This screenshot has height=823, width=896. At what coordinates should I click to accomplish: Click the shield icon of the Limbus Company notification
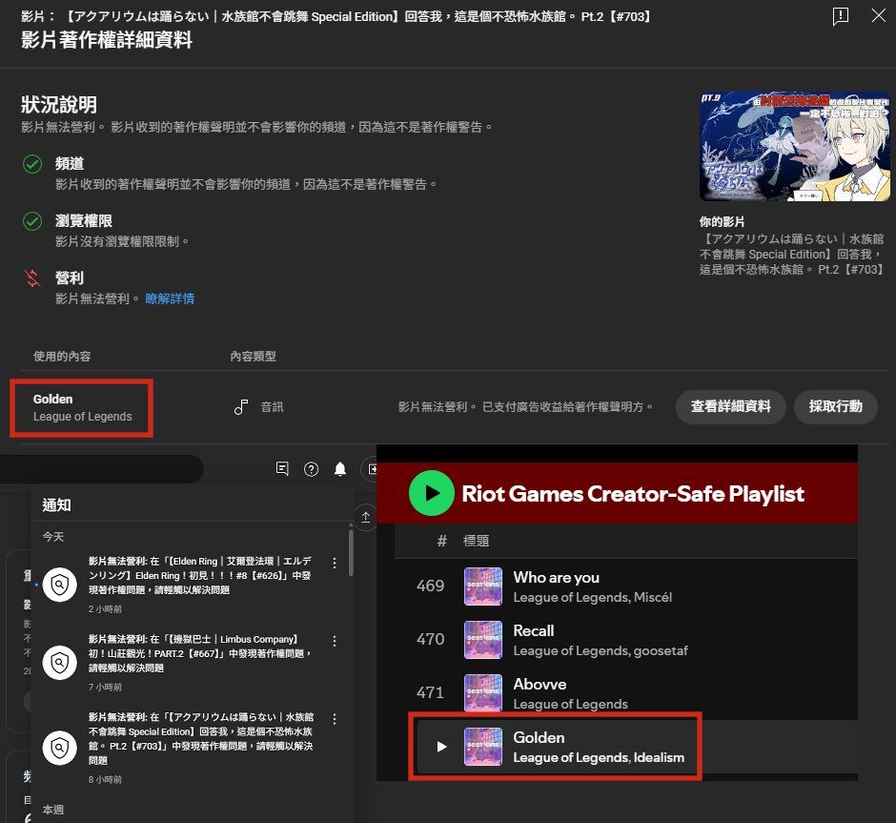[x=60, y=663]
